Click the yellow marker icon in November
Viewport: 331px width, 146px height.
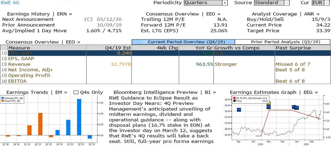click(269, 104)
